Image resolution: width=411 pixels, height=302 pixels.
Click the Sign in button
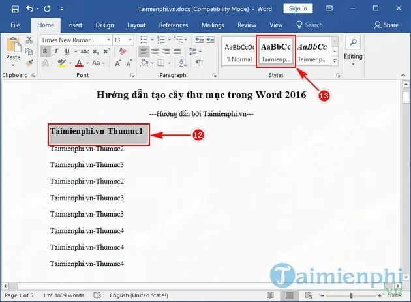point(297,8)
